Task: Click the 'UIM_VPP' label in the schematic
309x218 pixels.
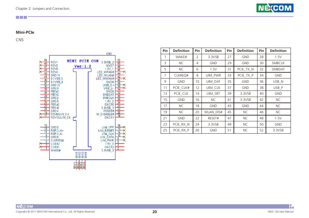Action: (x=108, y=127)
